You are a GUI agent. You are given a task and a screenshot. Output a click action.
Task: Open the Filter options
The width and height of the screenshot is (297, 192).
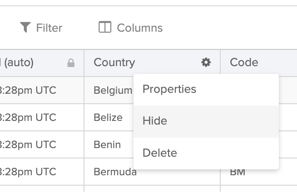pos(49,28)
